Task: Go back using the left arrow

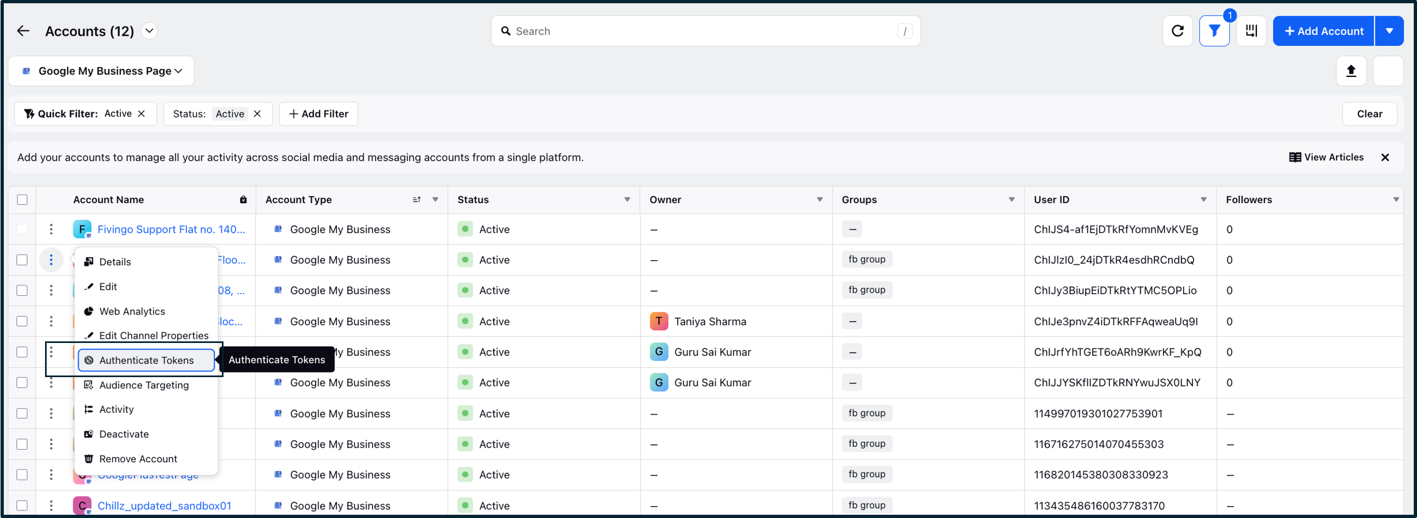Action: coord(23,31)
